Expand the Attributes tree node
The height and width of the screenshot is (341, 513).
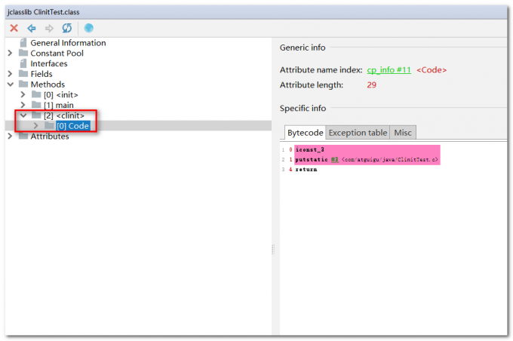[x=10, y=136]
